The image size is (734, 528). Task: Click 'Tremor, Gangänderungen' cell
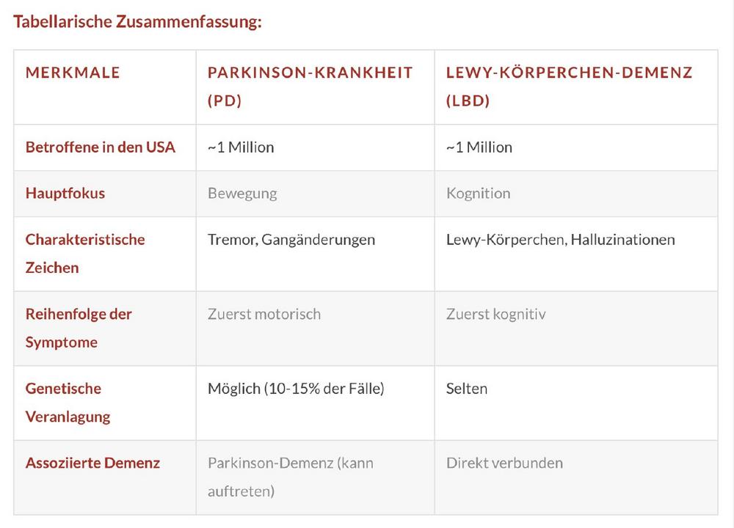pos(291,240)
